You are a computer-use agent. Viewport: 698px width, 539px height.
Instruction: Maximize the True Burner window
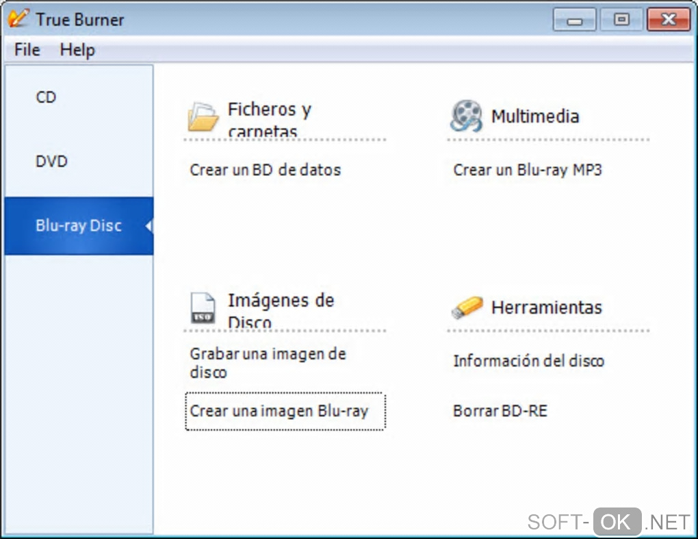click(621, 20)
